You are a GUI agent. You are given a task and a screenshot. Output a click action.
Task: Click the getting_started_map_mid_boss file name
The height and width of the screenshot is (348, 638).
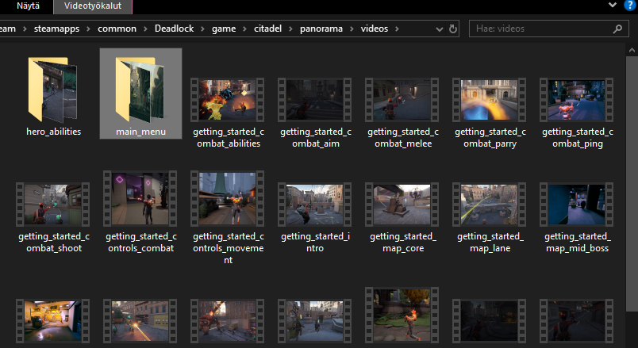click(578, 242)
